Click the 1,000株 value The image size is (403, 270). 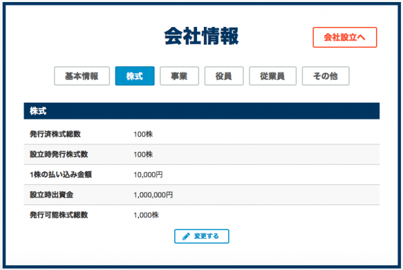(146, 215)
